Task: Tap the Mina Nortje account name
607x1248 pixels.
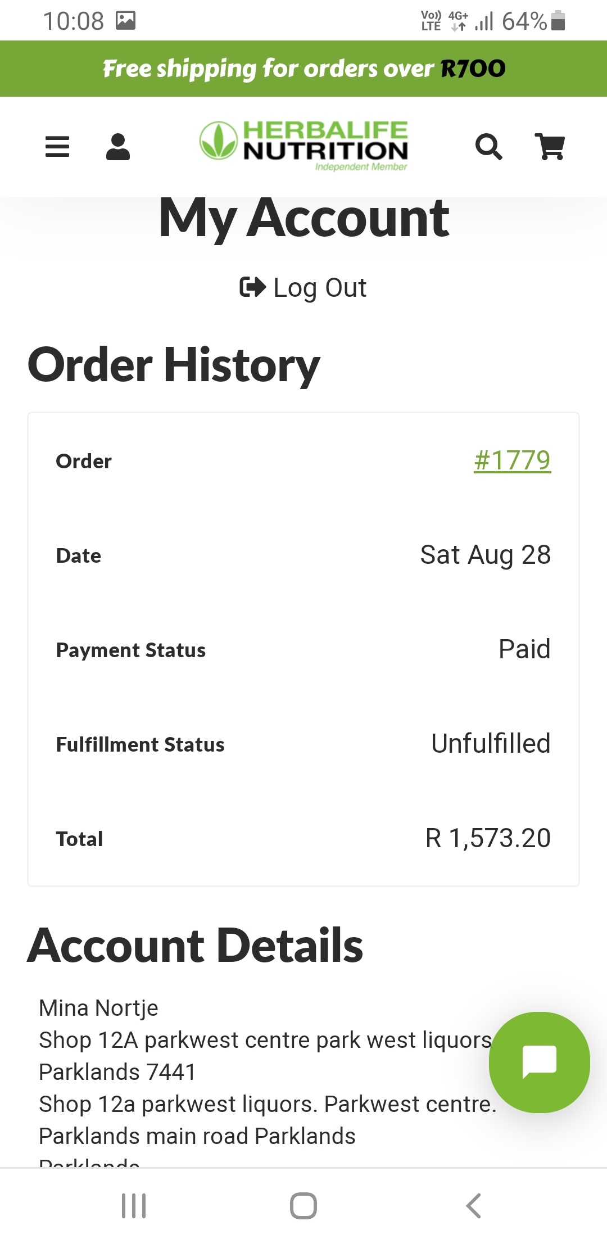Action: point(98,1008)
